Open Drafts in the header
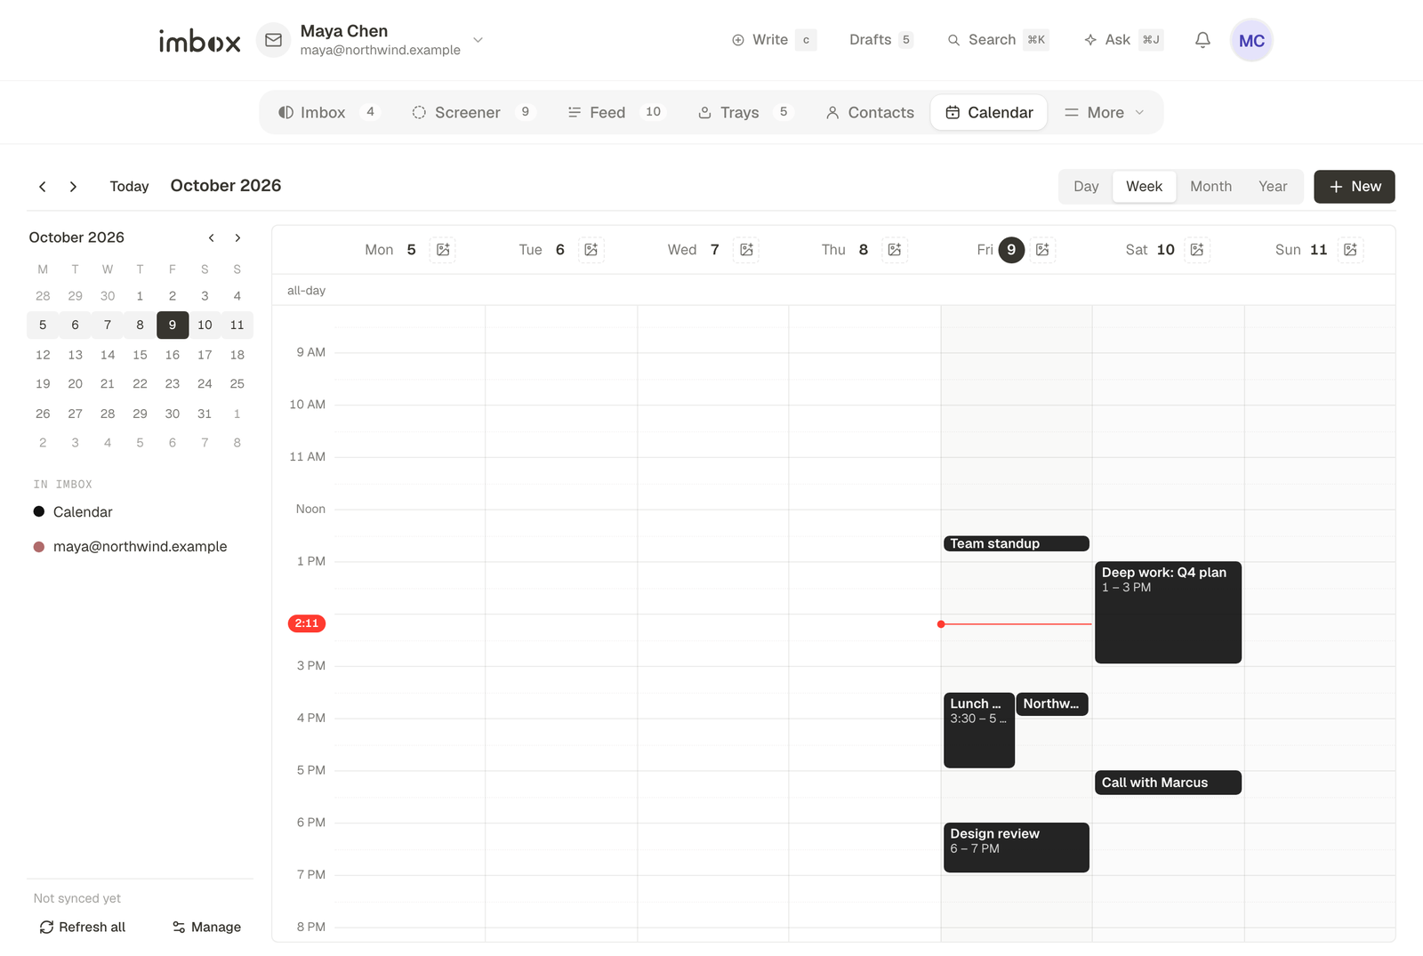 tap(880, 40)
